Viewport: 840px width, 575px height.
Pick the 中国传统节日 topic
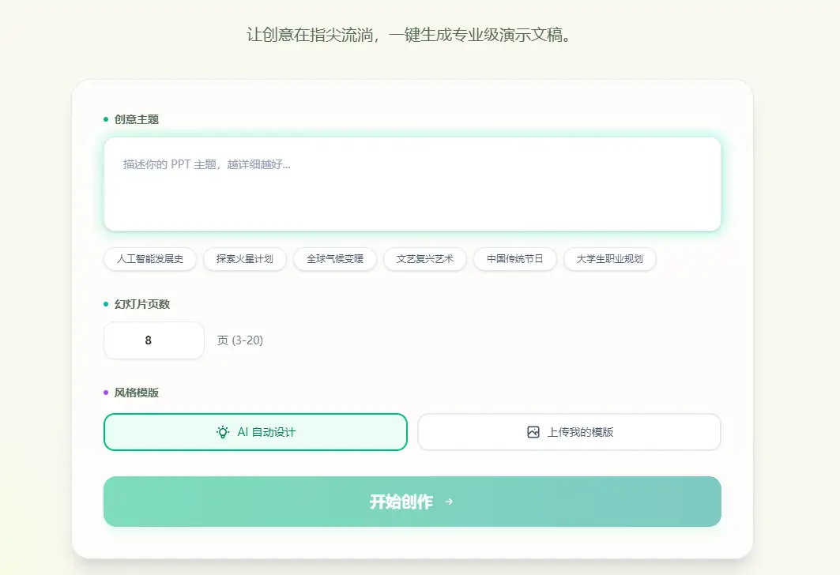(x=514, y=259)
